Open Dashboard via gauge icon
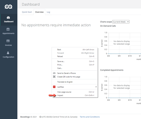Viewport: 141px width, 119px height. pos(8,18)
